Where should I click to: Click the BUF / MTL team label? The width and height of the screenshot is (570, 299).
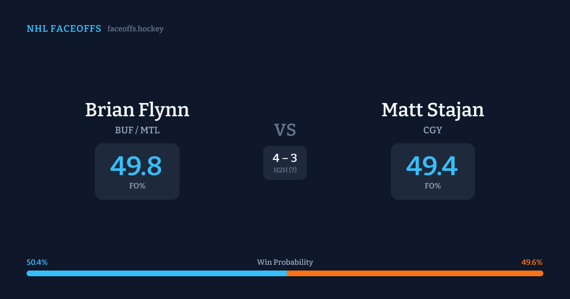[x=137, y=130]
